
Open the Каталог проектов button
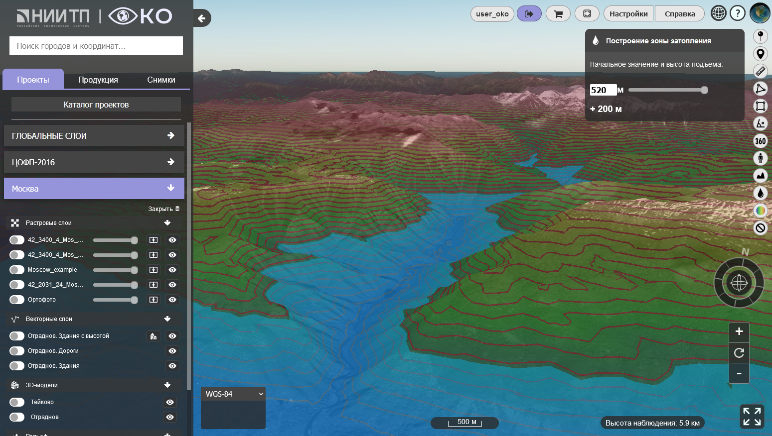pyautogui.click(x=96, y=105)
